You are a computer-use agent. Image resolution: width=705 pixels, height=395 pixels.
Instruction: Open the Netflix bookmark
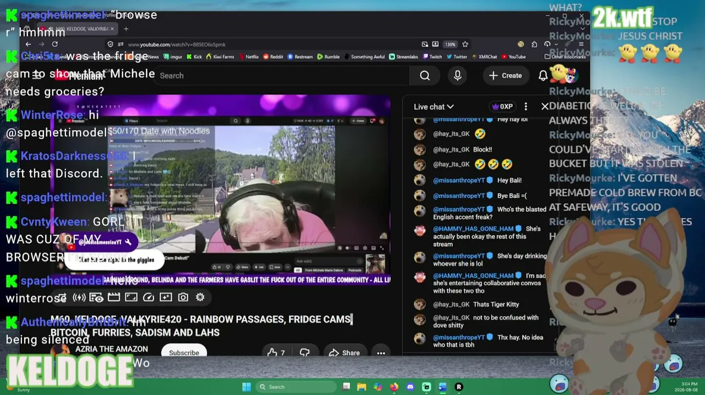click(x=248, y=57)
